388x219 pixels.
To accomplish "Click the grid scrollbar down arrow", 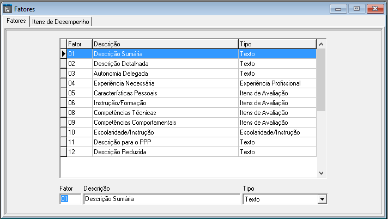I will [321, 173].
